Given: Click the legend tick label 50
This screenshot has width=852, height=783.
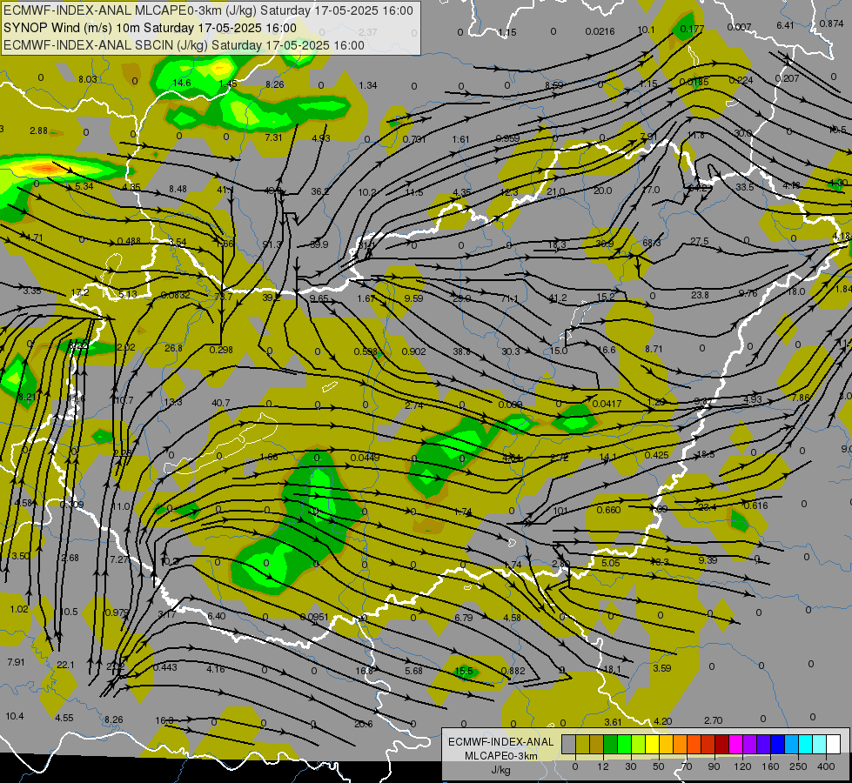Looking at the screenshot, I should (659, 766).
